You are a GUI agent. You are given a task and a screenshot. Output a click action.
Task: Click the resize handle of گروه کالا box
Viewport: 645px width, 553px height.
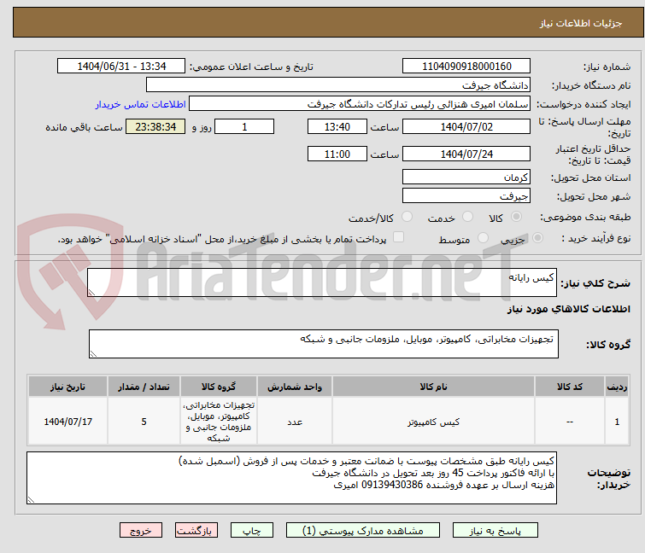click(x=93, y=354)
